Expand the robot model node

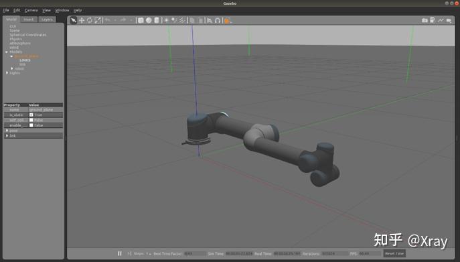click(x=12, y=68)
